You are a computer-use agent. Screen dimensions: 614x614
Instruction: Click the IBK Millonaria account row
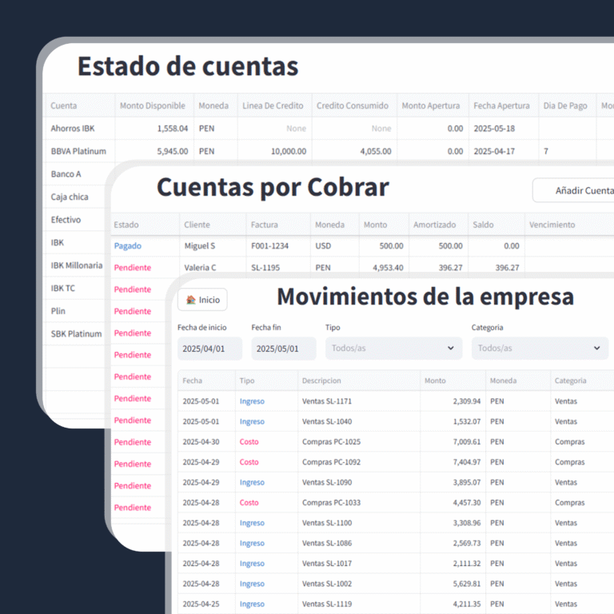click(x=77, y=265)
